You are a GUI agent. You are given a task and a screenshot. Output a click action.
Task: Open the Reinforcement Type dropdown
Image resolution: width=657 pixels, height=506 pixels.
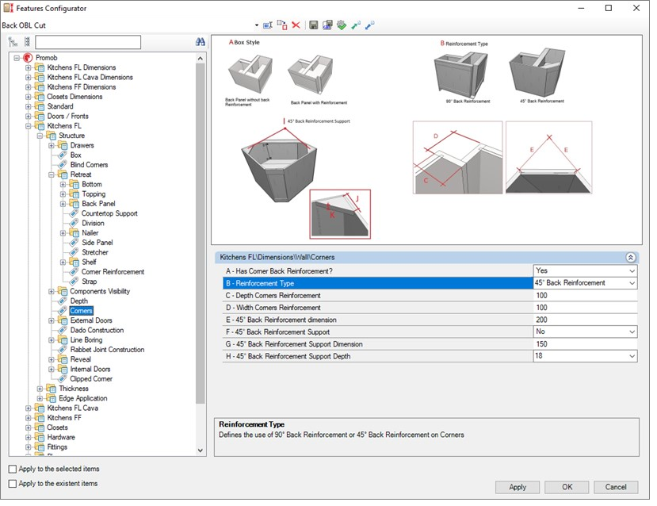[632, 283]
